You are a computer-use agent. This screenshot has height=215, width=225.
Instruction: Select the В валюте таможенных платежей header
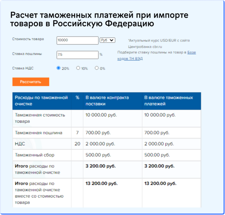171,101
